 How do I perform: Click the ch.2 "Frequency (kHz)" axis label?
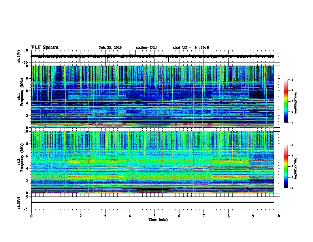[22, 157]
